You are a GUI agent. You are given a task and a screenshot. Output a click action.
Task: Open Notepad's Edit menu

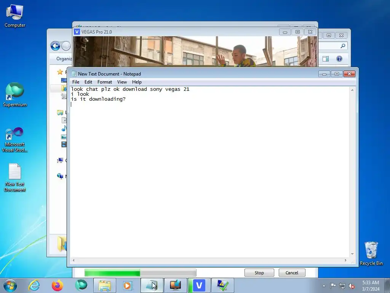tap(88, 82)
